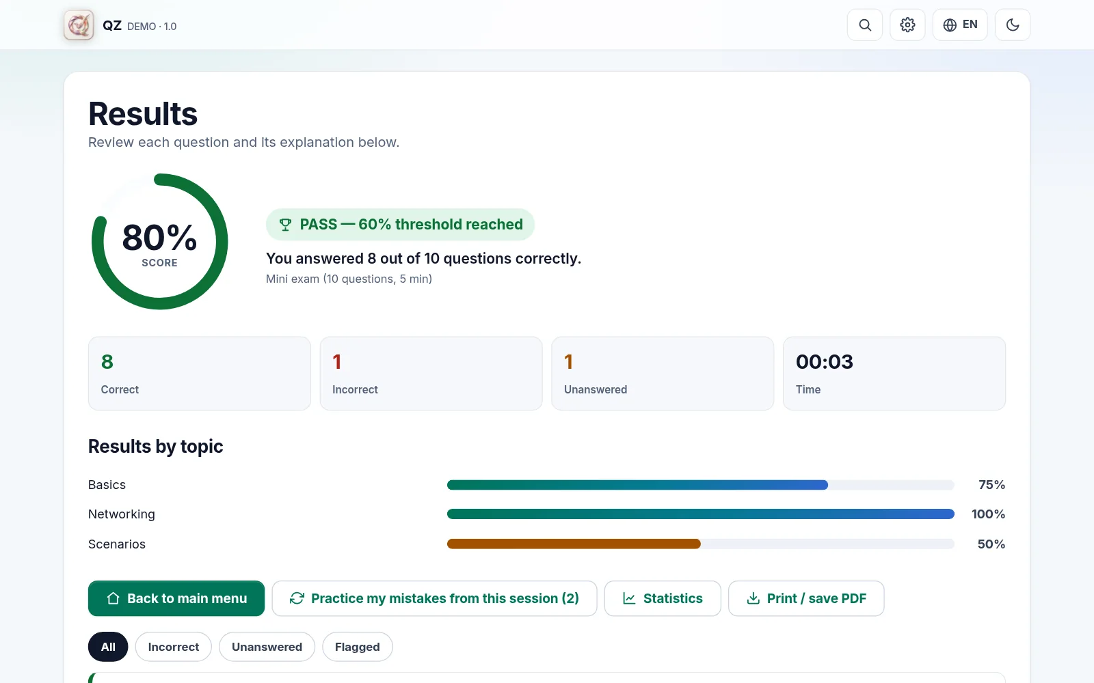The height and width of the screenshot is (683, 1094).
Task: Click the "Results by topic" heading
Action: pyautogui.click(x=156, y=447)
